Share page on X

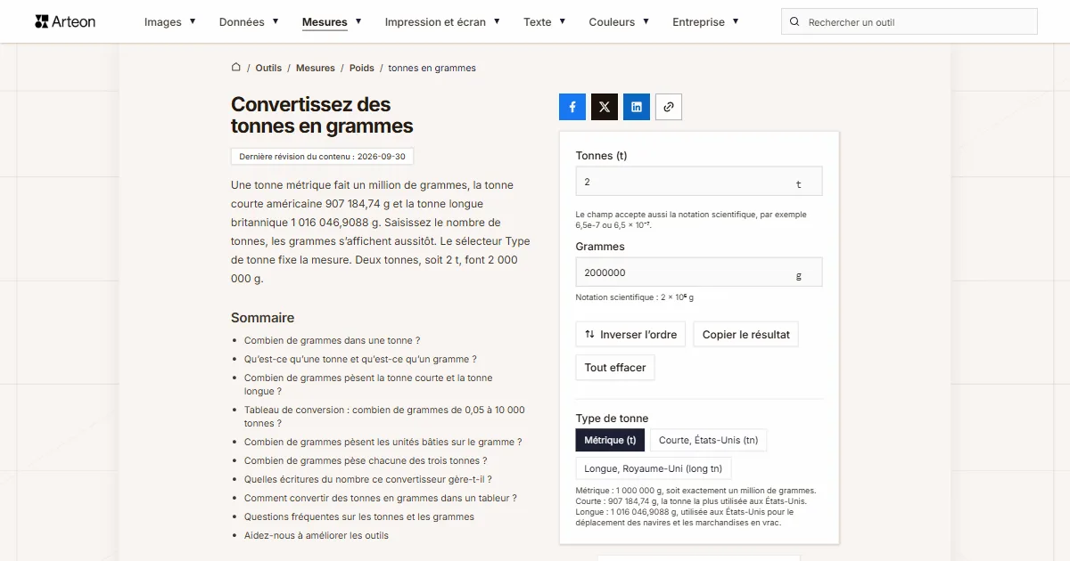tap(605, 107)
